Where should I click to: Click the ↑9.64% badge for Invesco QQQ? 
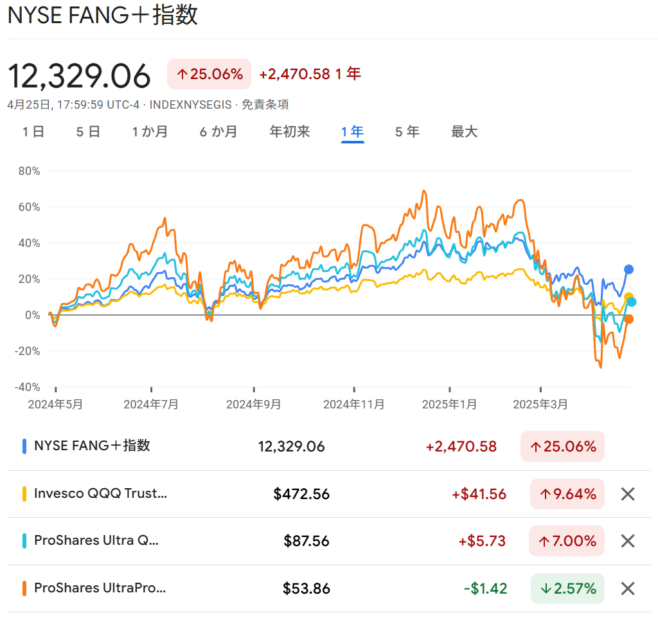coord(567,494)
